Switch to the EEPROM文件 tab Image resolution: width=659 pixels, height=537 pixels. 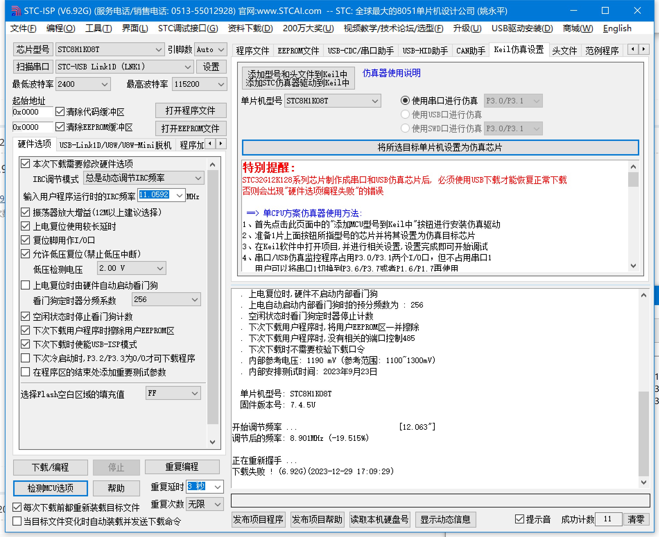298,51
